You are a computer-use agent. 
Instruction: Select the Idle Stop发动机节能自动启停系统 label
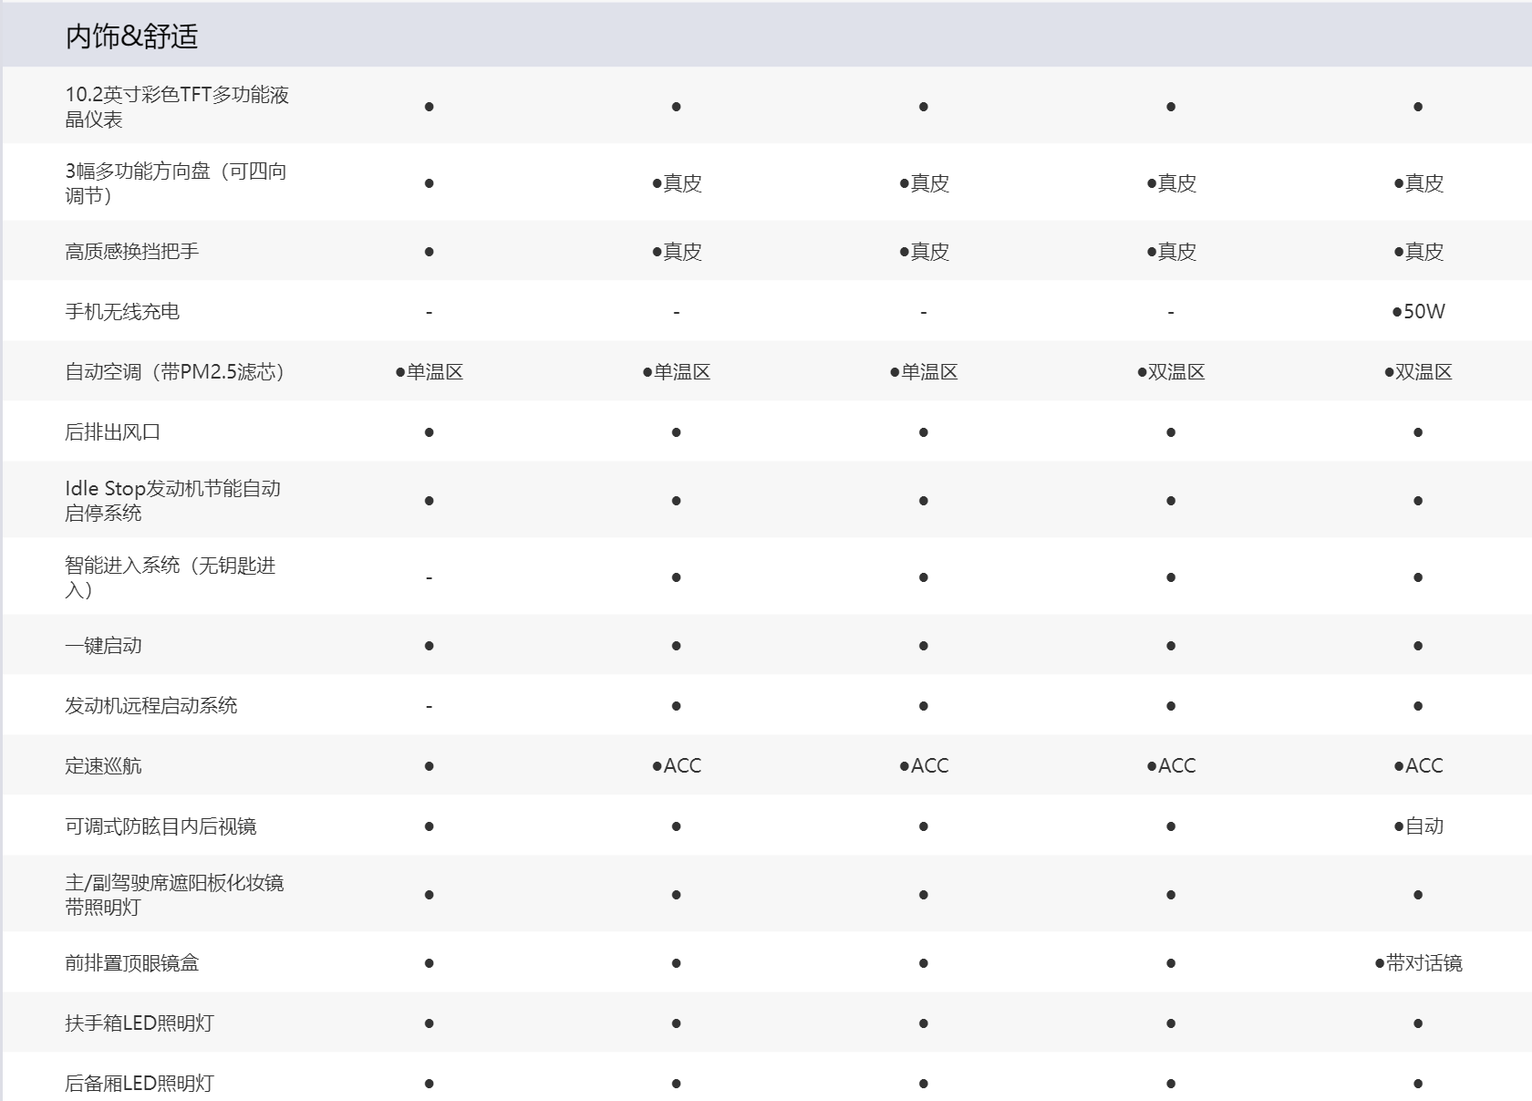172,501
